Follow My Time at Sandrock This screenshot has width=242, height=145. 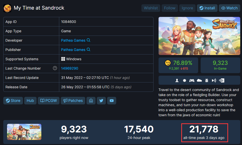point(170,8)
